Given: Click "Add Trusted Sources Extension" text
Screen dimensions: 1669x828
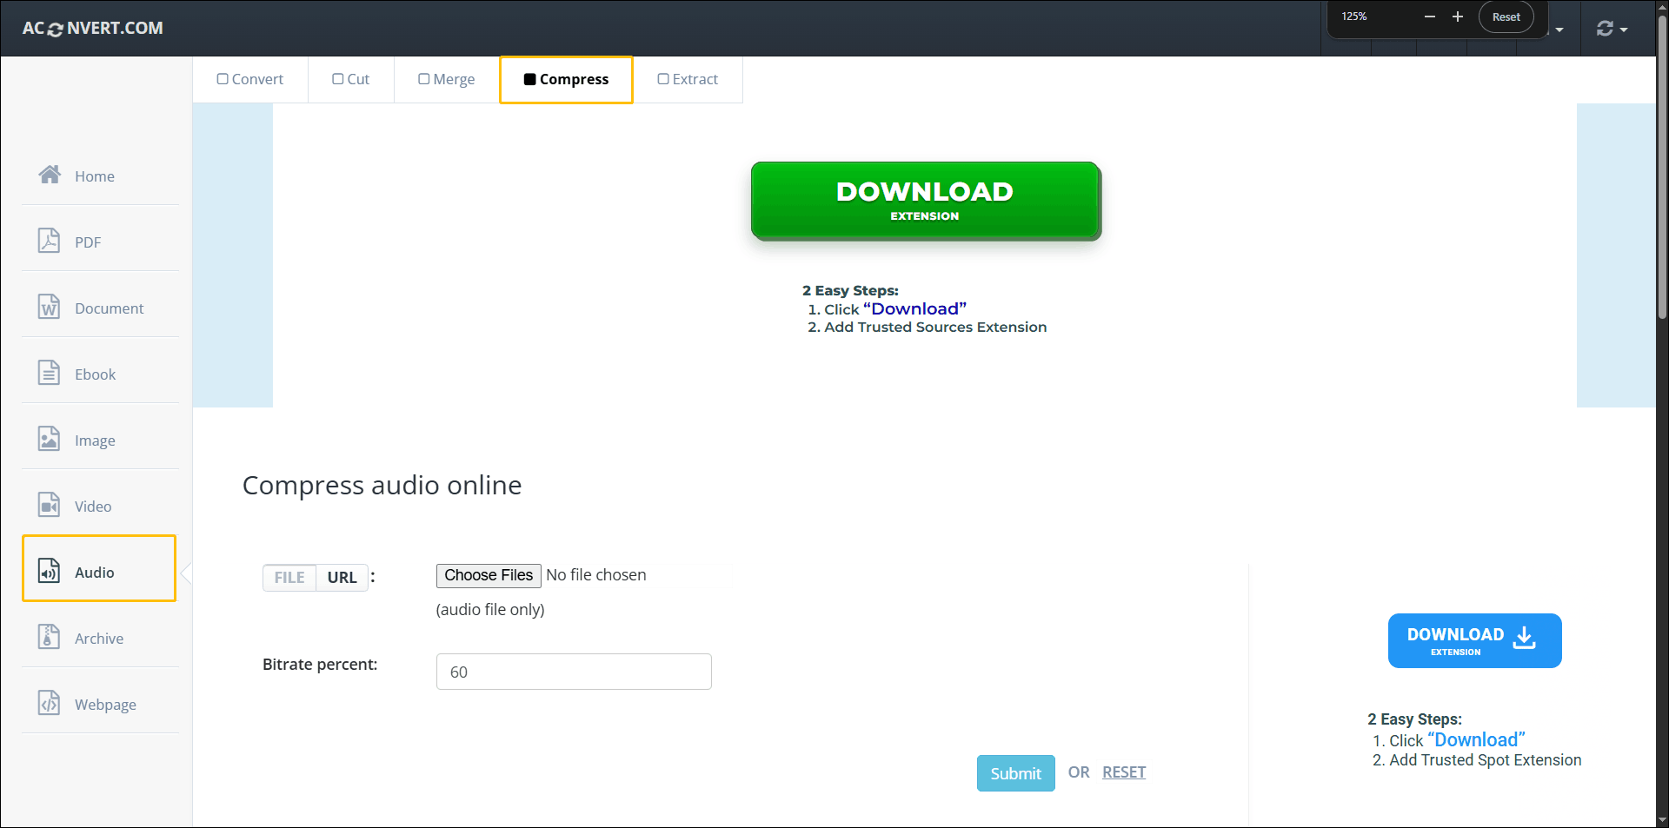Looking at the screenshot, I should click(935, 328).
